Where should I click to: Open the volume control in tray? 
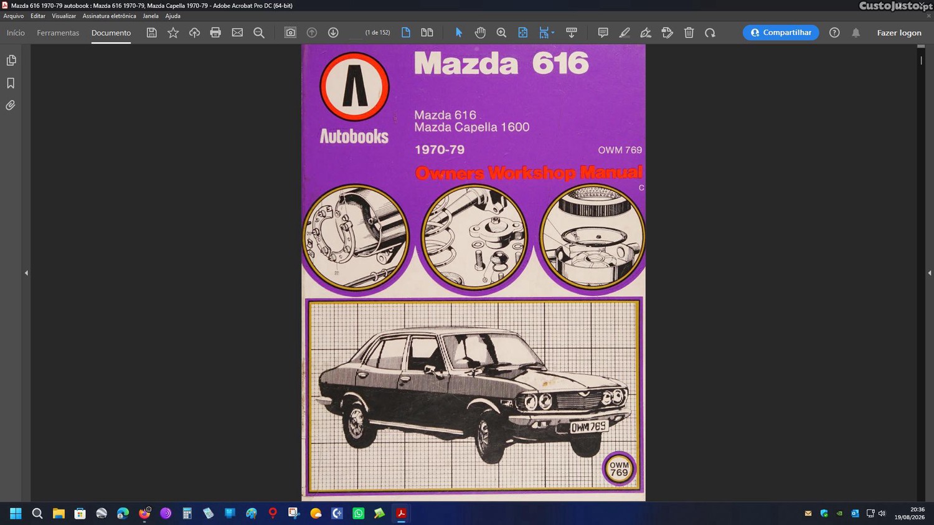pyautogui.click(x=882, y=513)
